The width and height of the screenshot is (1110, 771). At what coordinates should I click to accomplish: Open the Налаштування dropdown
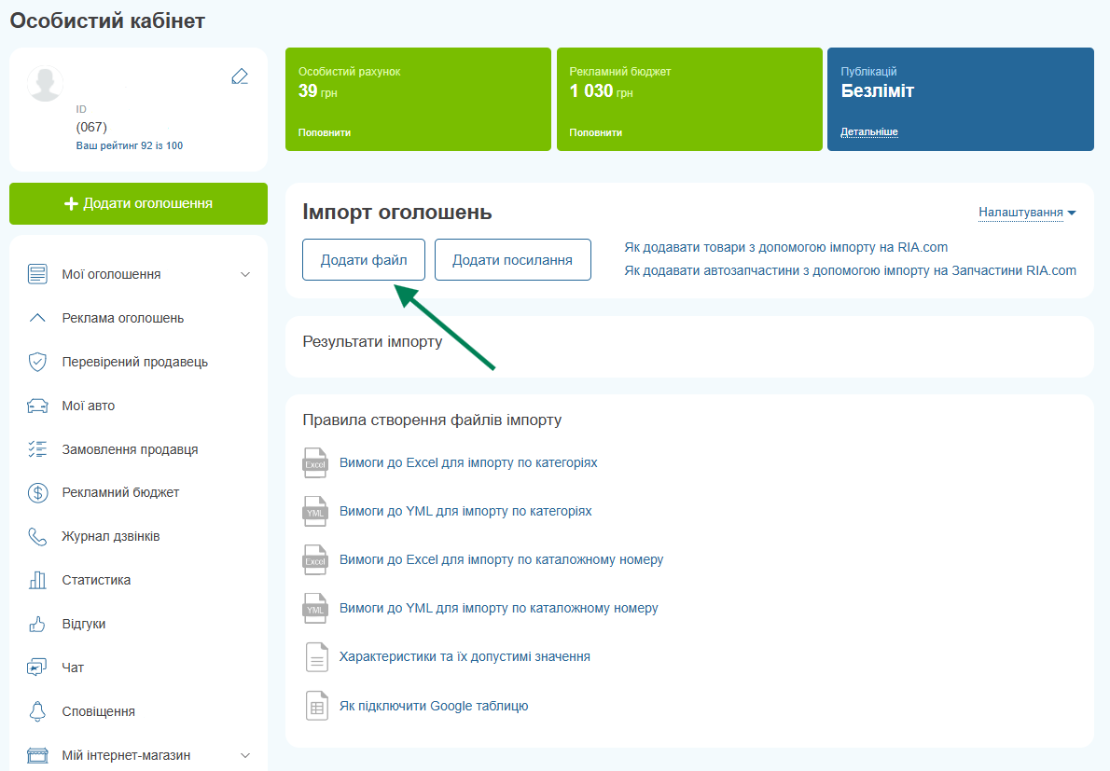point(1027,213)
